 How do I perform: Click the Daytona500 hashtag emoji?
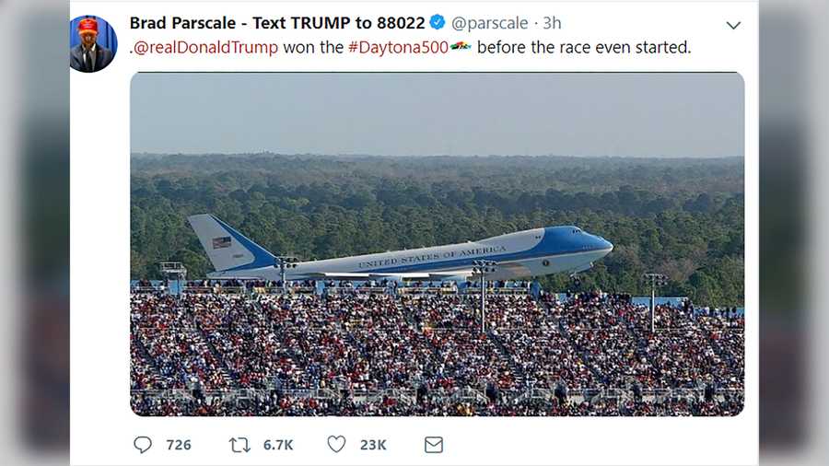pyautogui.click(x=461, y=47)
